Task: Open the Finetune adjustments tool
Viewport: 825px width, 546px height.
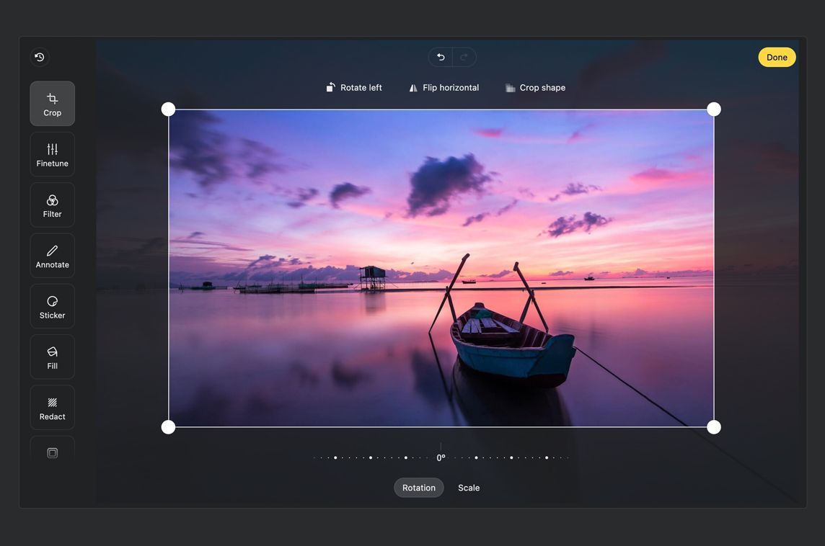Action: (52, 154)
